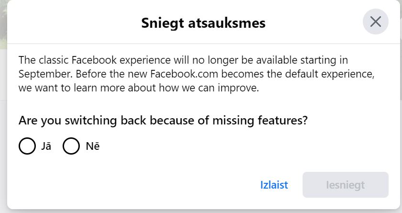Click the Sniegt atsauksmes dialog title
The height and width of the screenshot is (213, 402).
point(203,23)
